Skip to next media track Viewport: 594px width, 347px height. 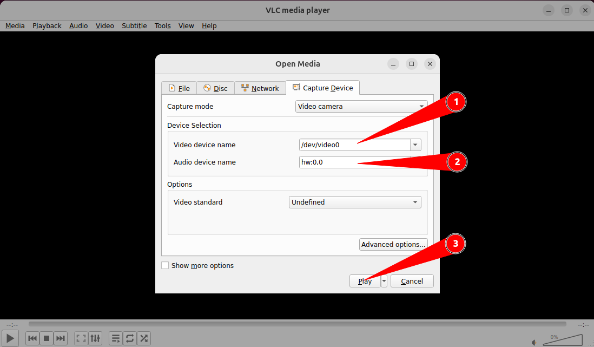tap(61, 338)
